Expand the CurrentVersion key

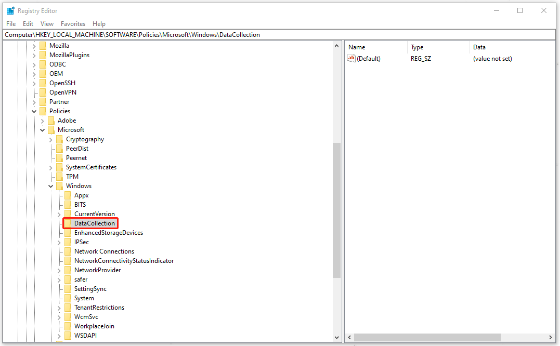click(59, 215)
